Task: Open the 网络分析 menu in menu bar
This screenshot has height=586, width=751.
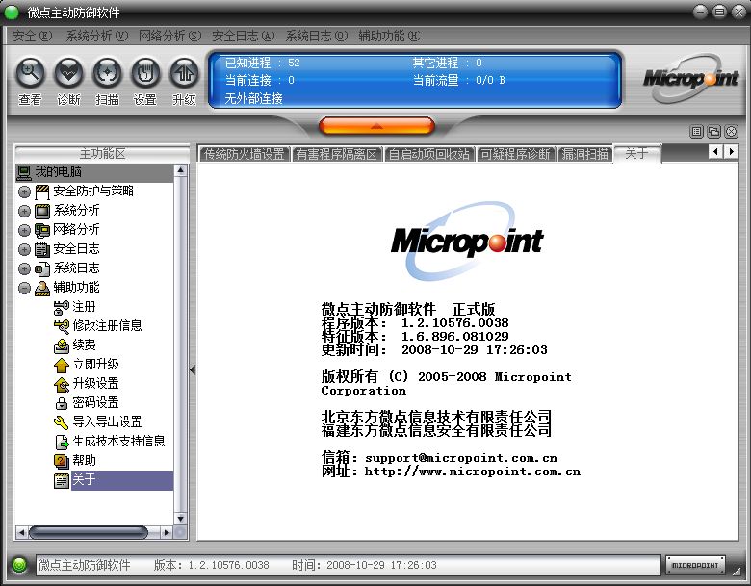Action: click(170, 36)
